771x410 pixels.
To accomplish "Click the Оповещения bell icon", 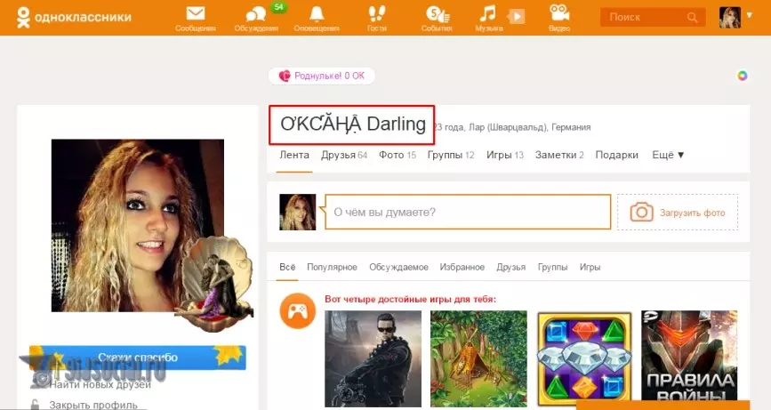I will [x=316, y=15].
